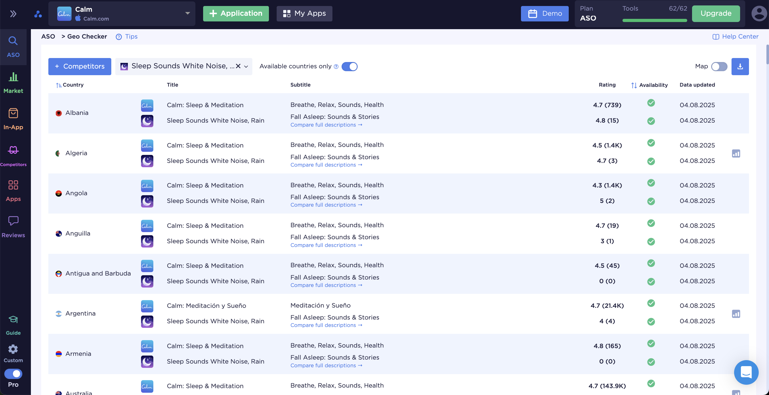Open Compare full descriptions for Angola
769x395 pixels.
click(x=326, y=205)
